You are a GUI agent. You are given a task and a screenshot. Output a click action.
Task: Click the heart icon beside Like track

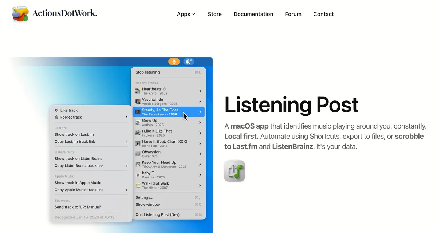coord(56,110)
